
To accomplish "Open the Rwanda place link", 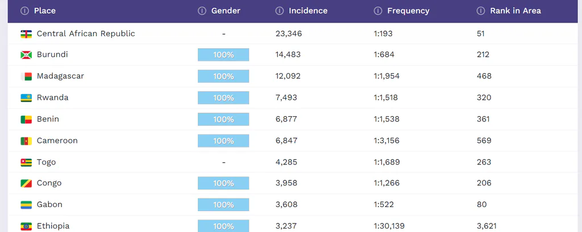I will [53, 98].
